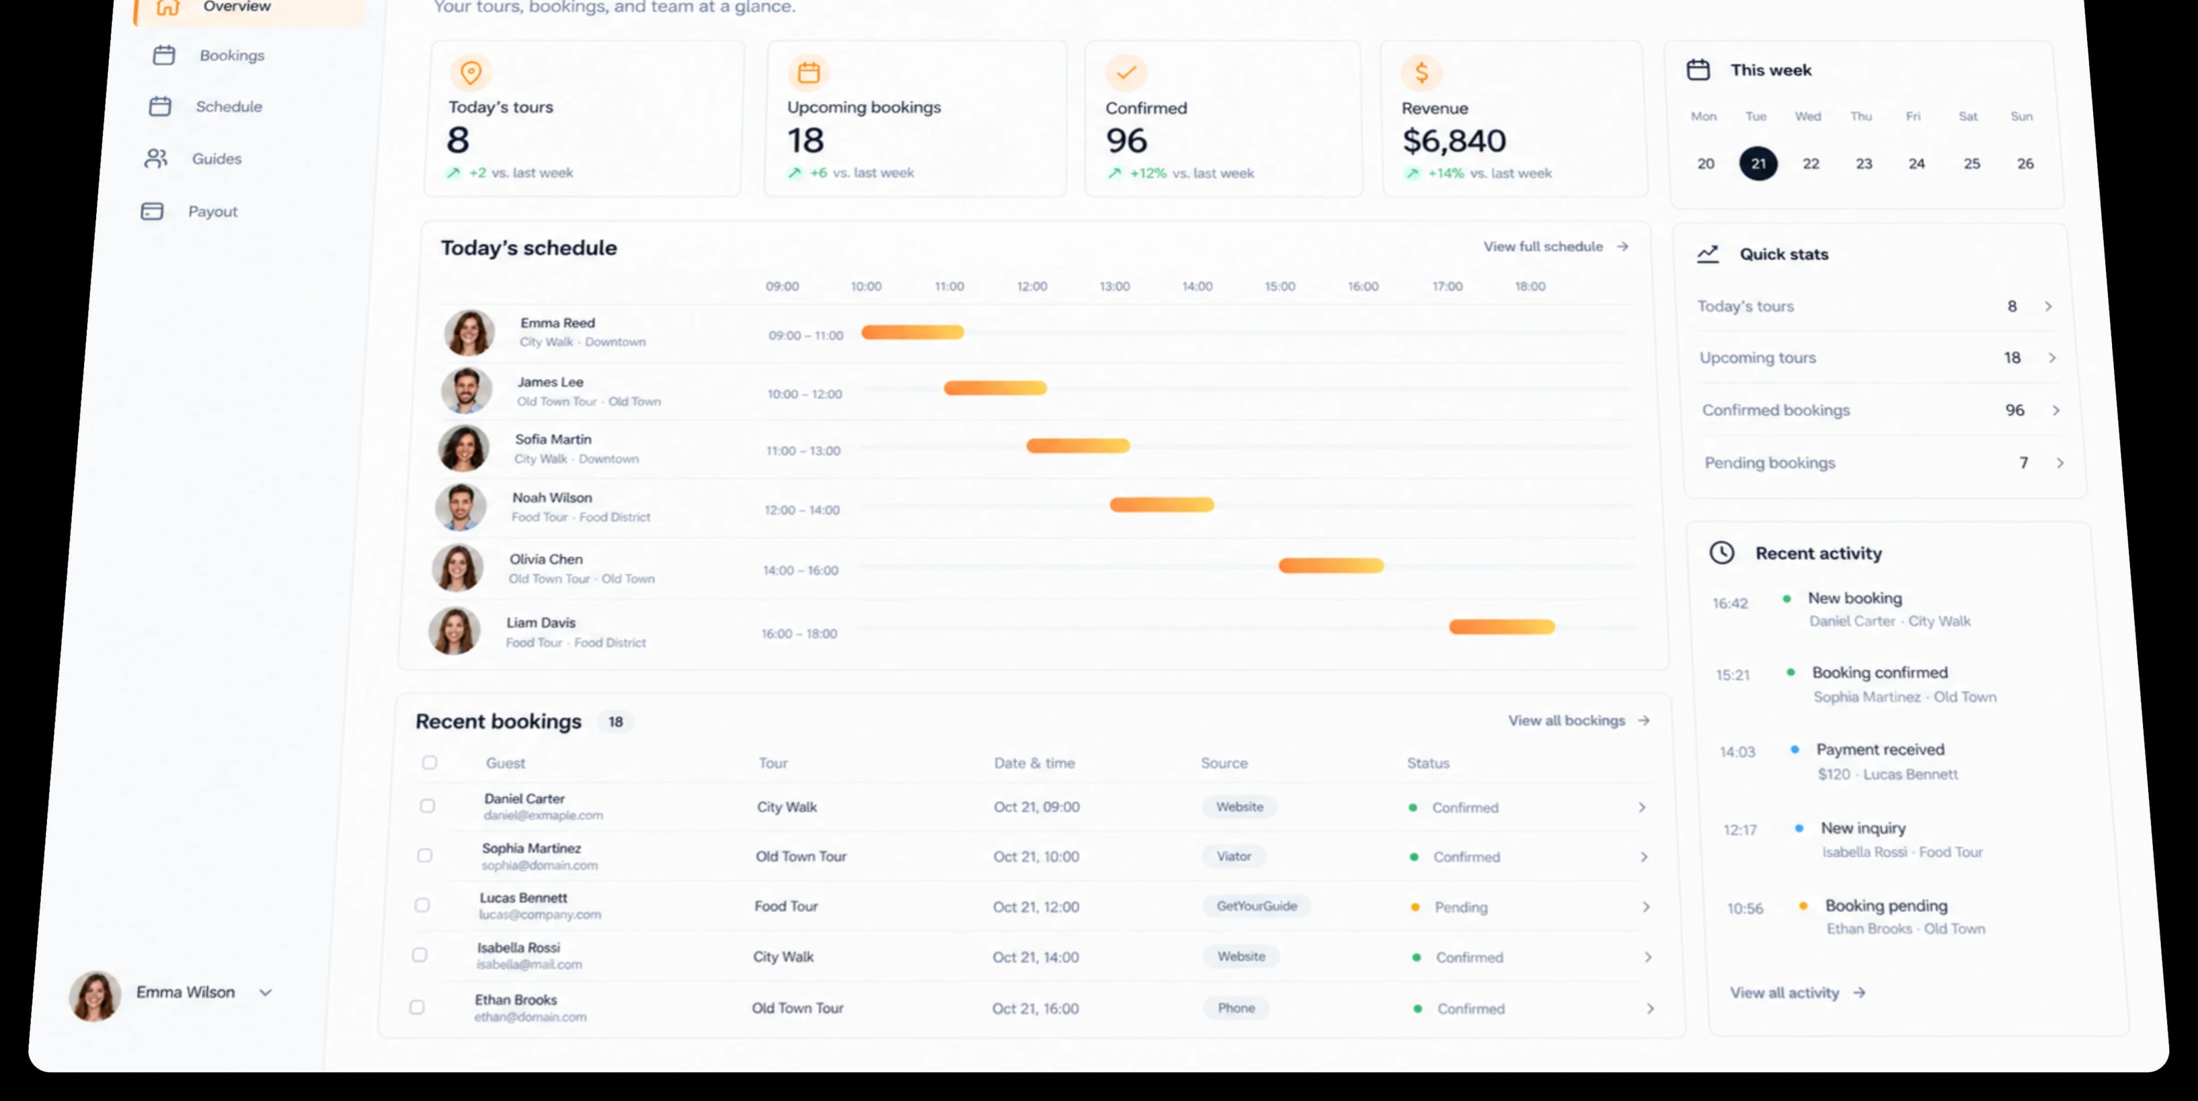Click the Payout card icon

pyautogui.click(x=152, y=212)
